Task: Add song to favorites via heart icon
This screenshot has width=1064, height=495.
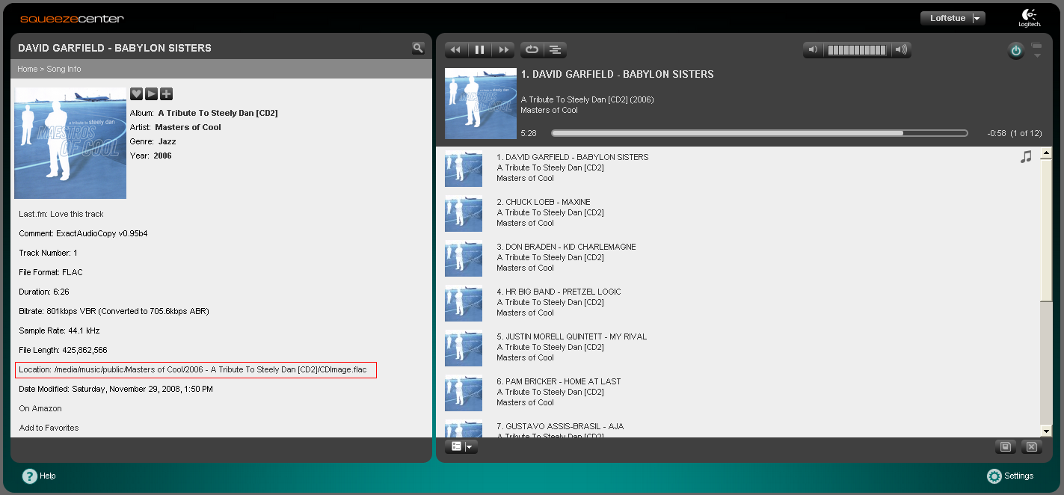Action: point(136,93)
